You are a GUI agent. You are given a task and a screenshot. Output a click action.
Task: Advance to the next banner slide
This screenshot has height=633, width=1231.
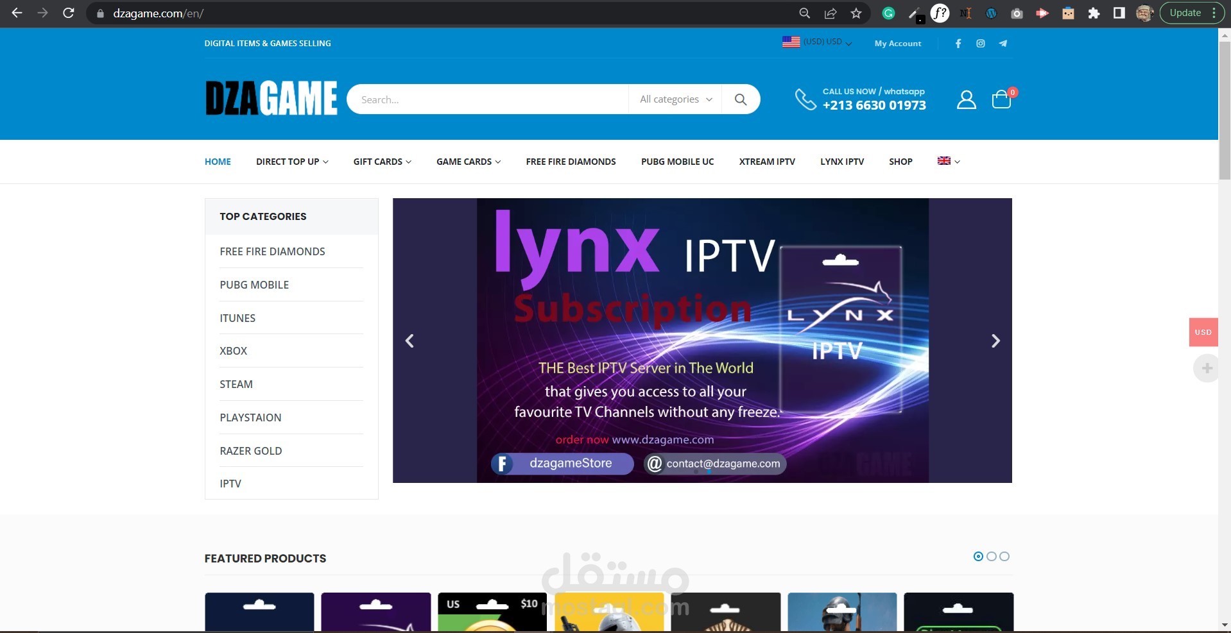(x=995, y=341)
